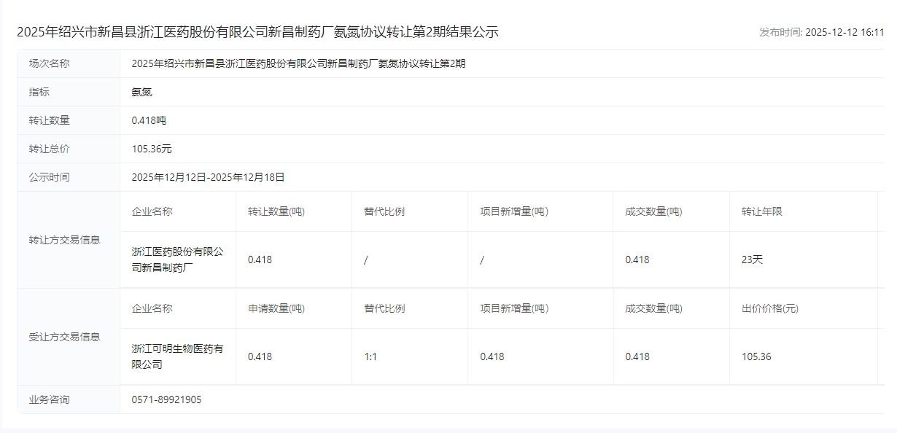Click the 23天 transfer duration cell
Image resolution: width=897 pixels, height=433 pixels.
tap(752, 260)
